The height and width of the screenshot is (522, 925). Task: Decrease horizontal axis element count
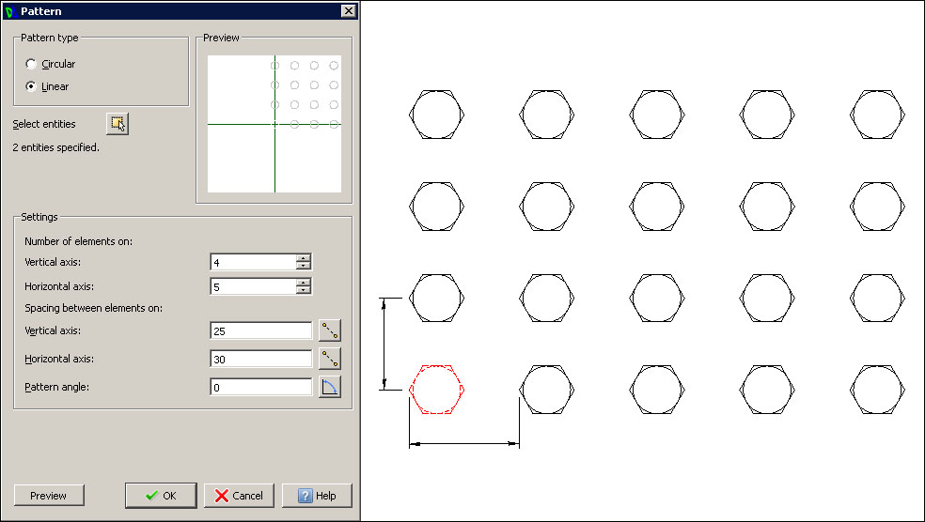(304, 290)
